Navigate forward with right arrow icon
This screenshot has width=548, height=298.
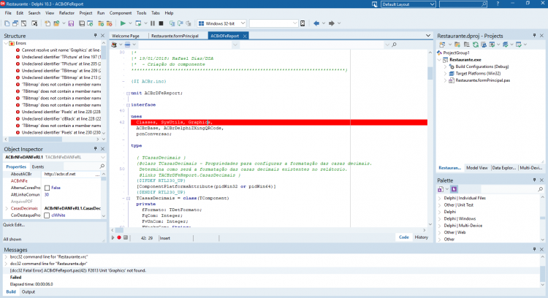[x=331, y=23]
